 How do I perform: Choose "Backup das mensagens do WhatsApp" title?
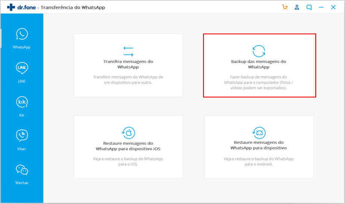259,64
